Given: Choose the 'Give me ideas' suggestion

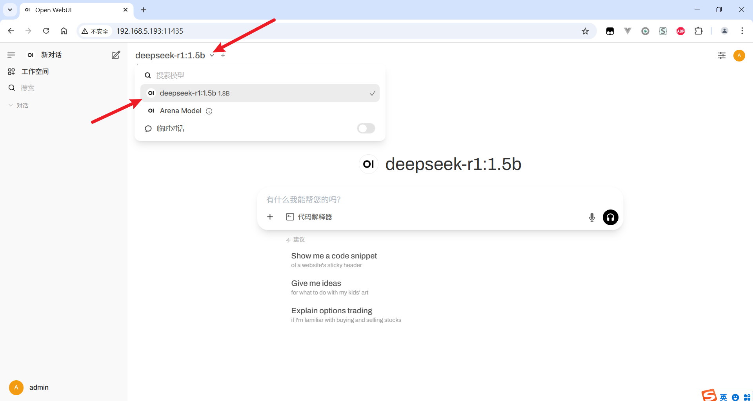Looking at the screenshot, I should (x=329, y=287).
